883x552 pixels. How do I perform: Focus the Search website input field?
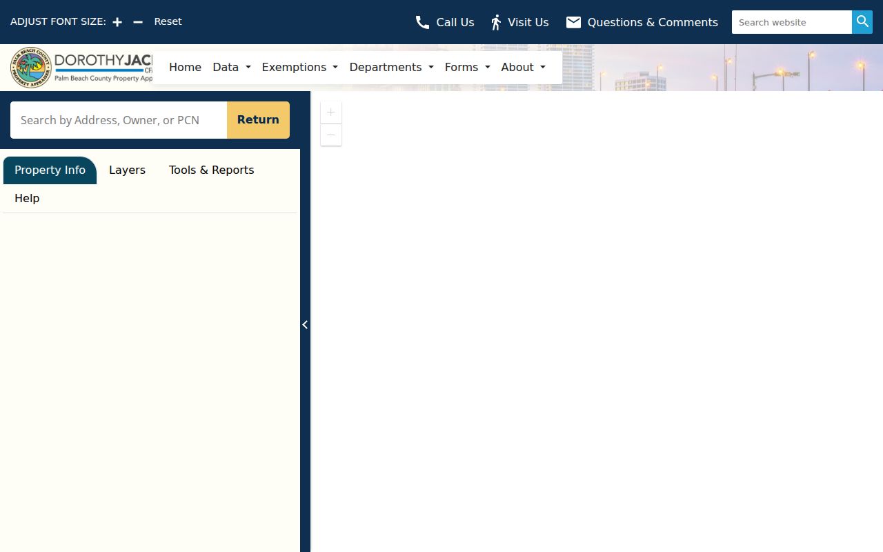(x=792, y=22)
